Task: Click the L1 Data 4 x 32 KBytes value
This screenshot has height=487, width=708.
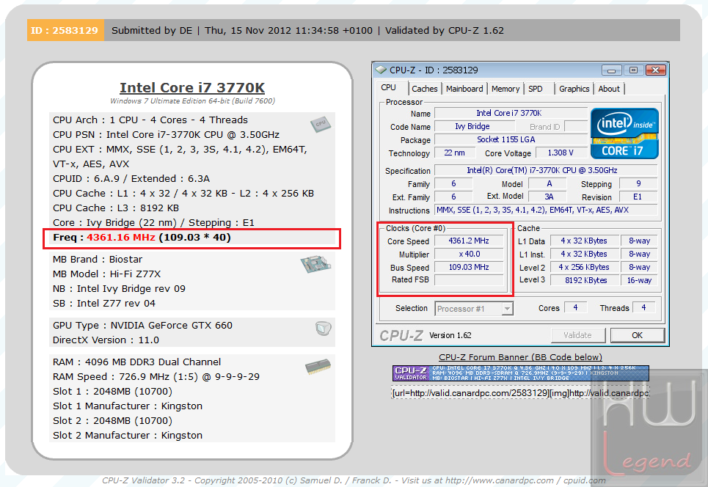Action: pyautogui.click(x=585, y=241)
